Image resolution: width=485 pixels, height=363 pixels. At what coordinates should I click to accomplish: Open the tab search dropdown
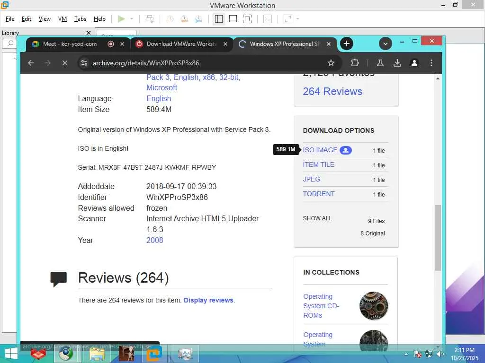386,44
